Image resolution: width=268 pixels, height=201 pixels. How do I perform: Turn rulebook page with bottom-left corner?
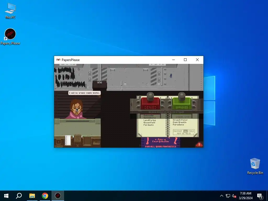click(x=140, y=135)
